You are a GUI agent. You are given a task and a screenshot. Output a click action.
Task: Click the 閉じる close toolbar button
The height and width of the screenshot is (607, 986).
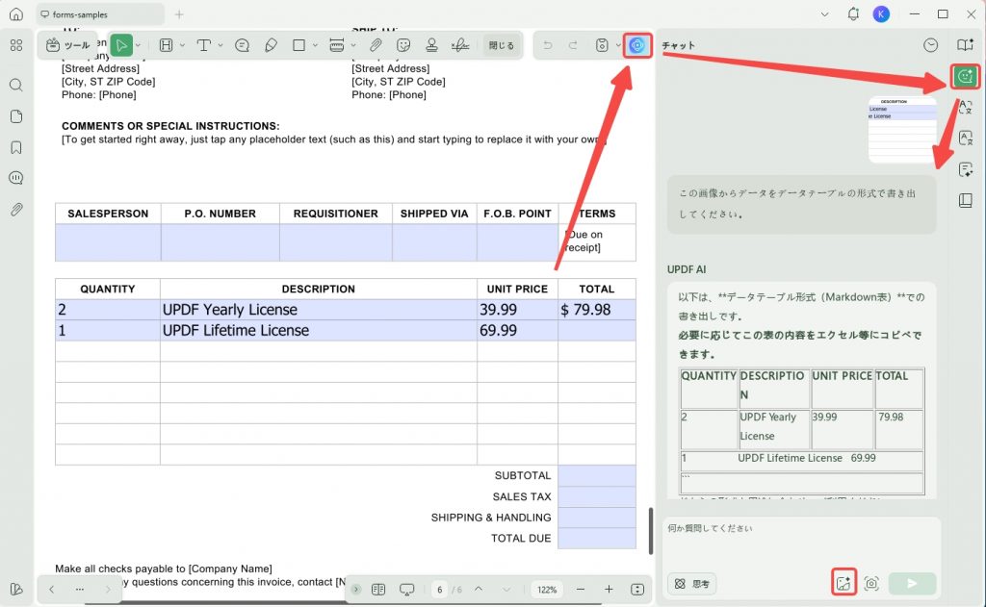(501, 45)
